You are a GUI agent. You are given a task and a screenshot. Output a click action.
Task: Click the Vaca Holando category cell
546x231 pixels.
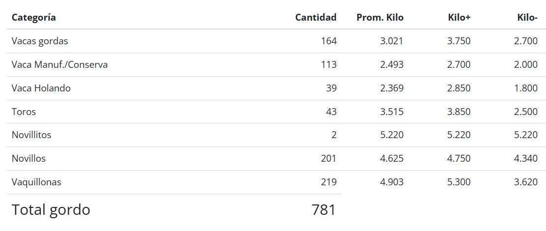coord(41,88)
